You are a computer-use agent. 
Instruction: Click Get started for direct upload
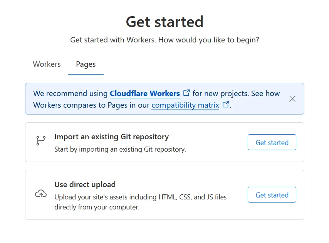[x=272, y=195]
